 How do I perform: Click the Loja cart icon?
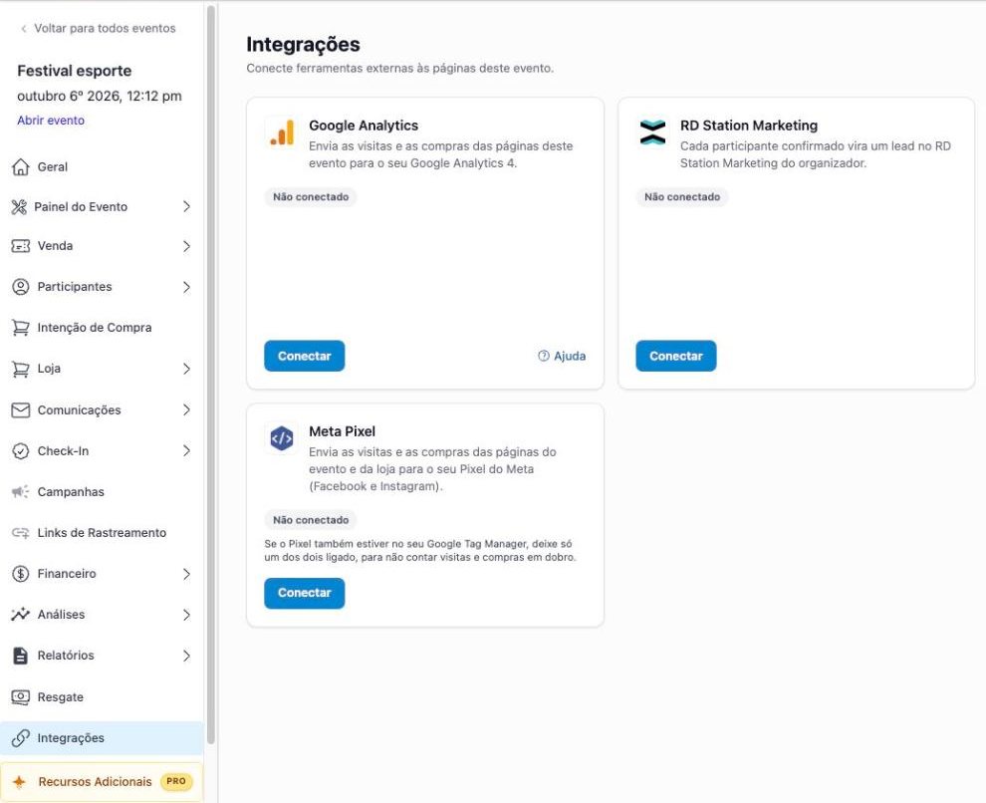21,369
